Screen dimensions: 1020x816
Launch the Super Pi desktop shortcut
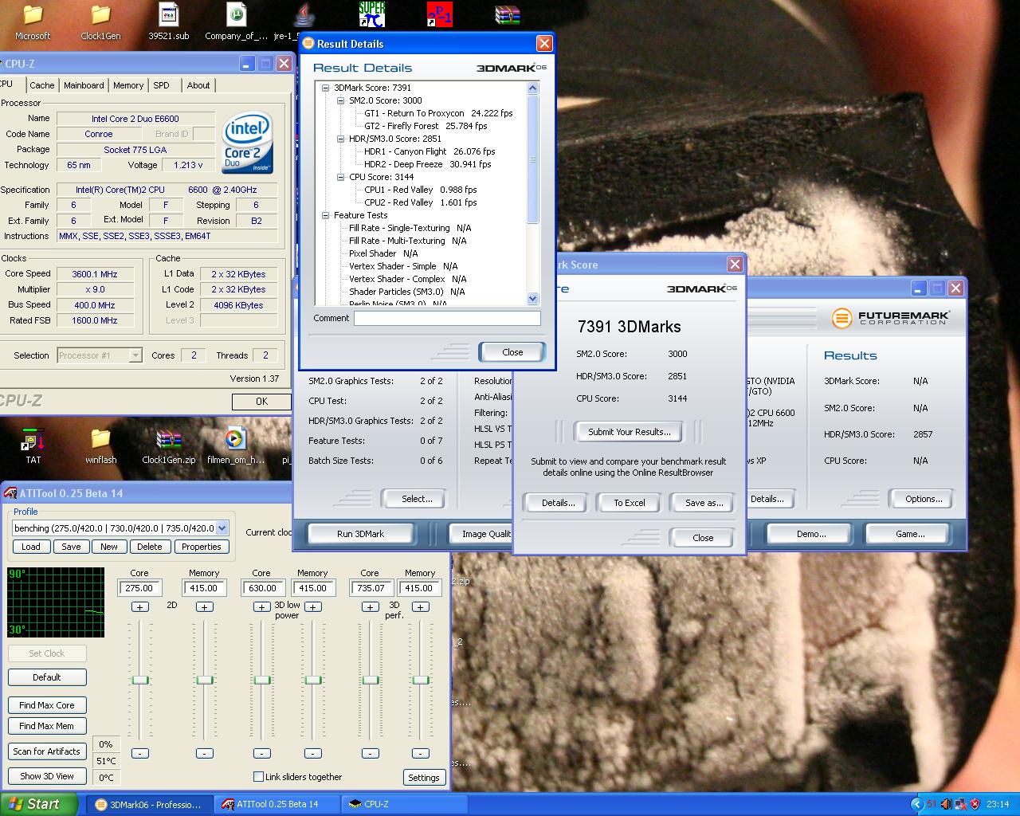tap(372, 14)
